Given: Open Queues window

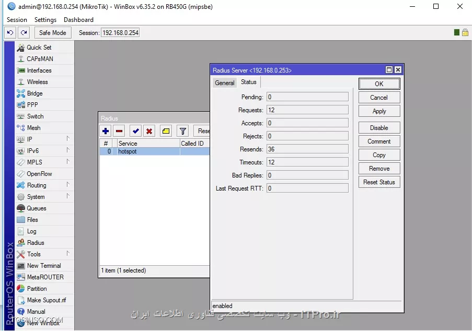Looking at the screenshot, I should point(44,208).
